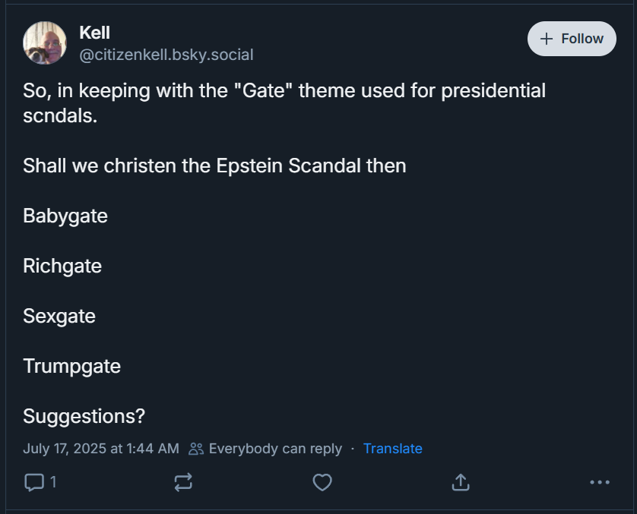This screenshot has width=637, height=514.
Task: Click the 'Trumpgate' line in the post
Action: pos(72,366)
